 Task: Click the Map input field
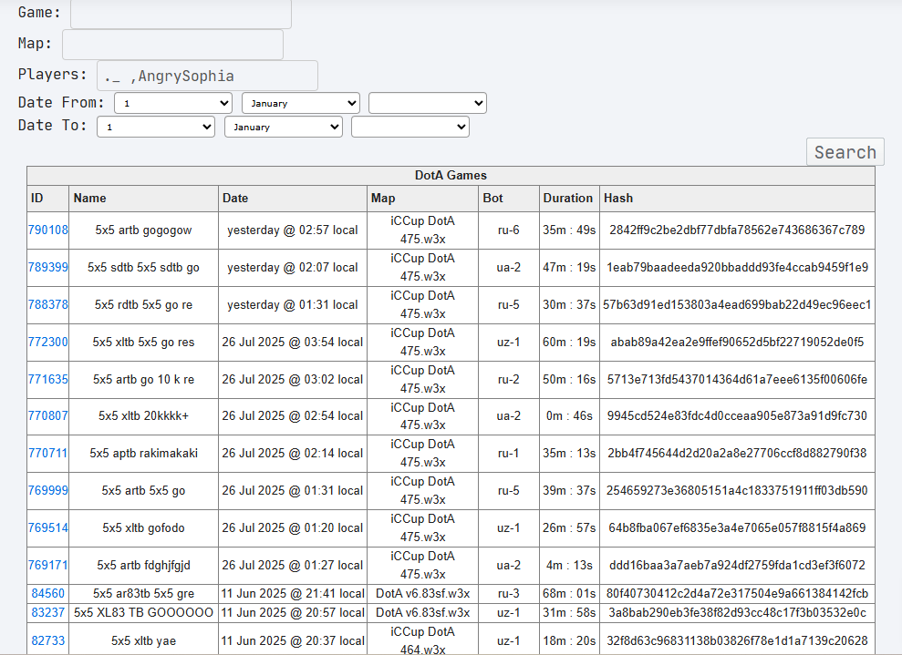coord(172,45)
